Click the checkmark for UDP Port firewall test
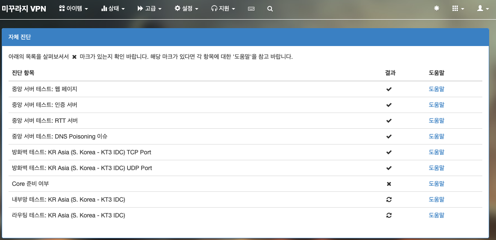This screenshot has width=496, height=240. click(x=389, y=168)
